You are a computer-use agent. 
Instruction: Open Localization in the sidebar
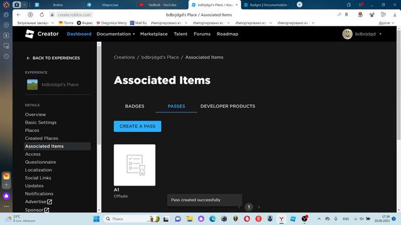click(x=38, y=170)
